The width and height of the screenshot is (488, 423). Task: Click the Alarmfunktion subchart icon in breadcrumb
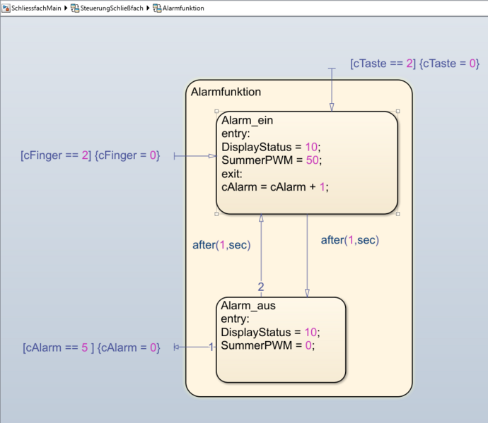[x=156, y=8]
